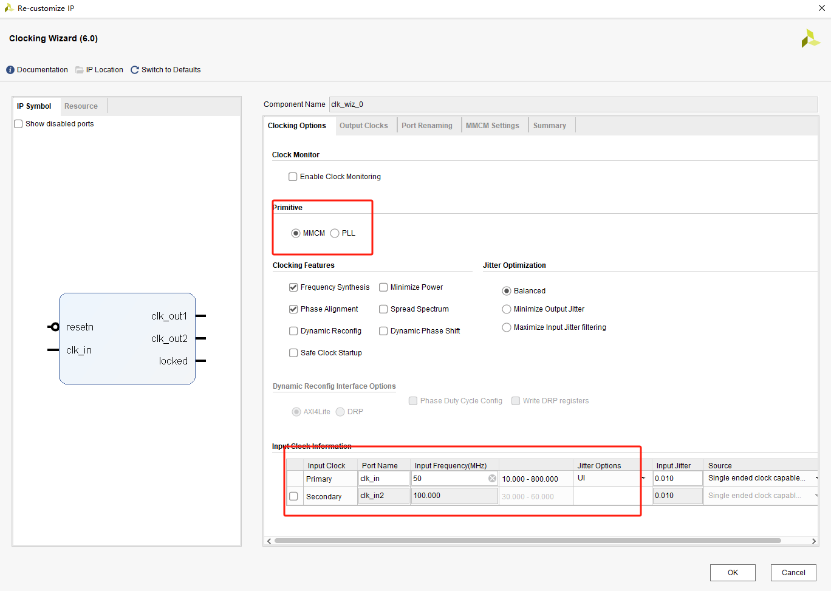
Task: Click the Xilinx logo in the top right
Action: click(810, 39)
